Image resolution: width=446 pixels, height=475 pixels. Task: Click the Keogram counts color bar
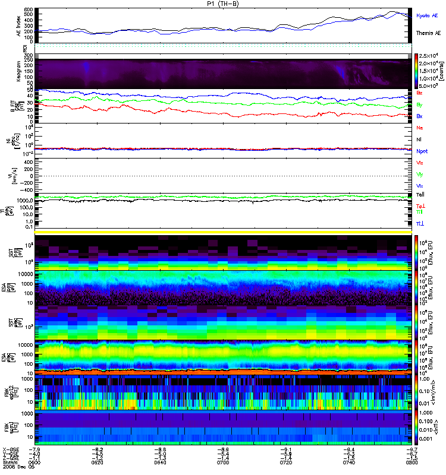[416, 71]
